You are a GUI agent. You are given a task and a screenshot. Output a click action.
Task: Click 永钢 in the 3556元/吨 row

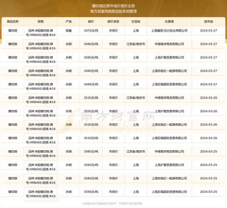69,192
